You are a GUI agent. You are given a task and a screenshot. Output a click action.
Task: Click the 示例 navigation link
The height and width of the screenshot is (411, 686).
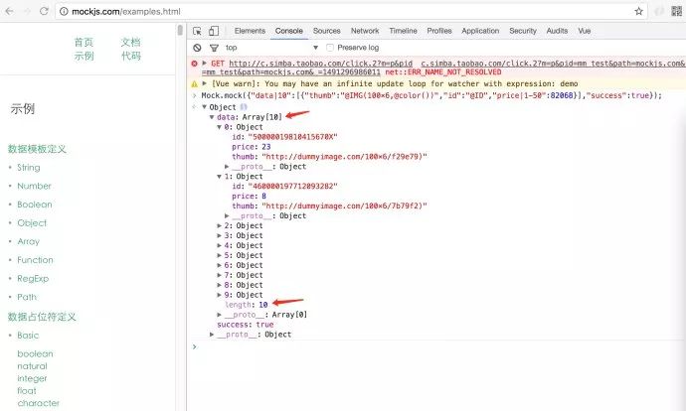[84, 56]
